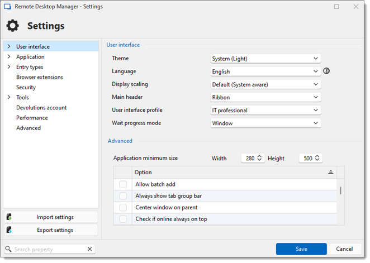Screen dimensions: 370x263
Task: Click the Export settings button
Action: [51, 229]
